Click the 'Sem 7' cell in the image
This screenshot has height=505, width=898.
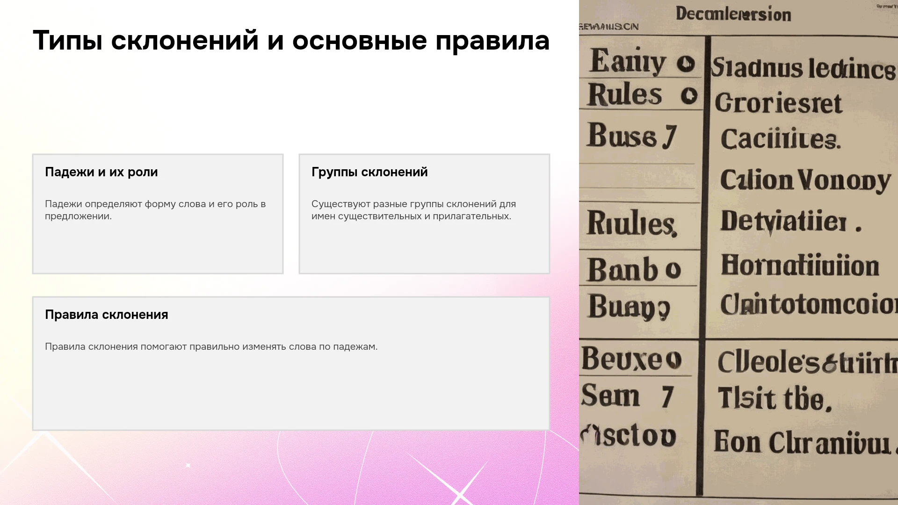coord(627,397)
